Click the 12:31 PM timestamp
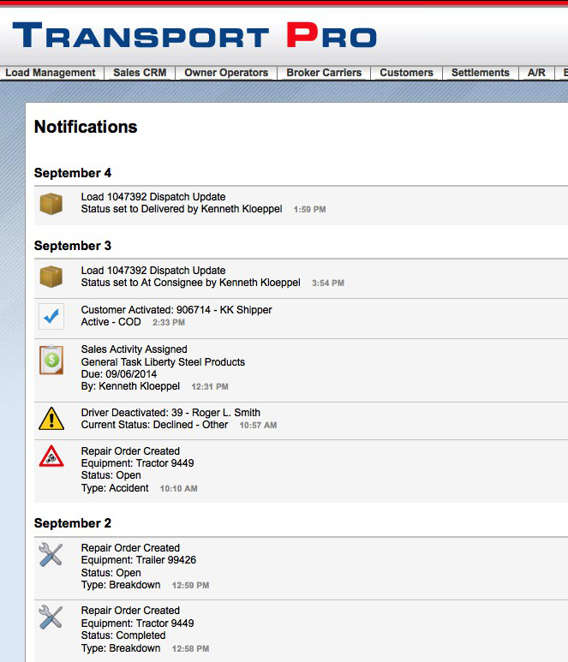 [x=210, y=387]
